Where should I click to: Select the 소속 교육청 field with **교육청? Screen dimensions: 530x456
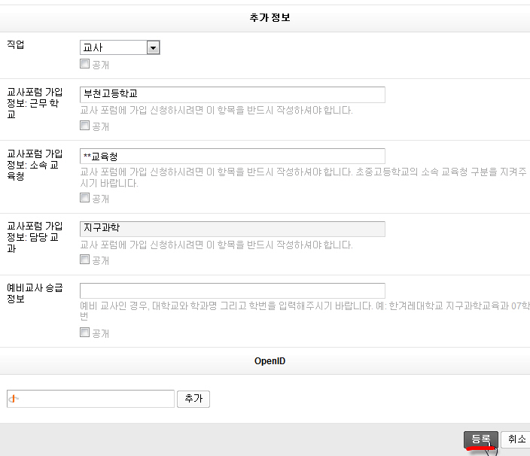[x=232, y=156]
